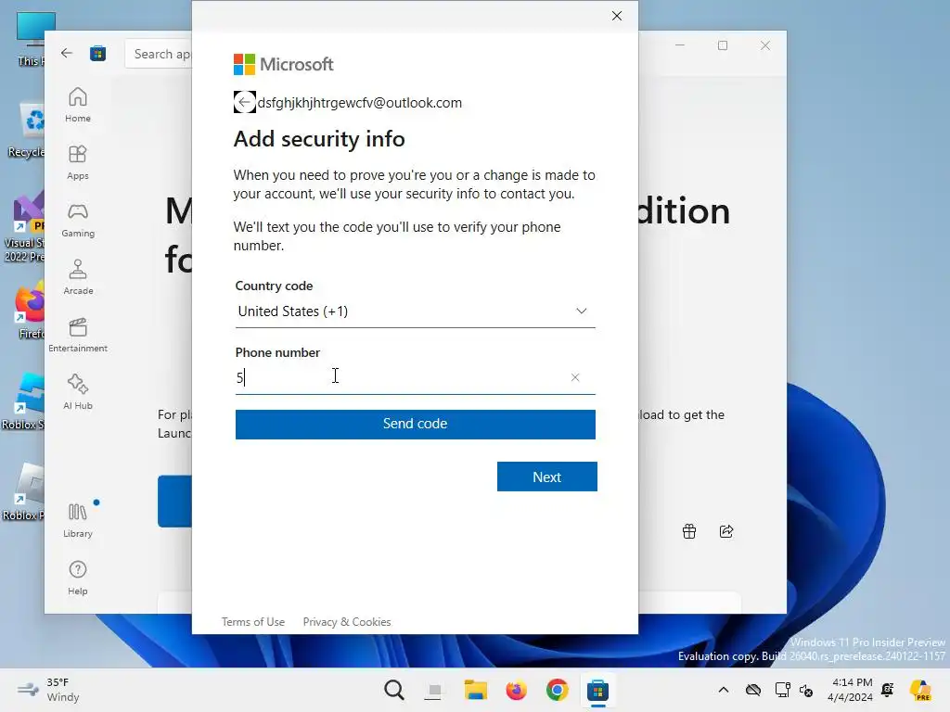Click the Microsoft Store logo icon

pyautogui.click(x=97, y=53)
